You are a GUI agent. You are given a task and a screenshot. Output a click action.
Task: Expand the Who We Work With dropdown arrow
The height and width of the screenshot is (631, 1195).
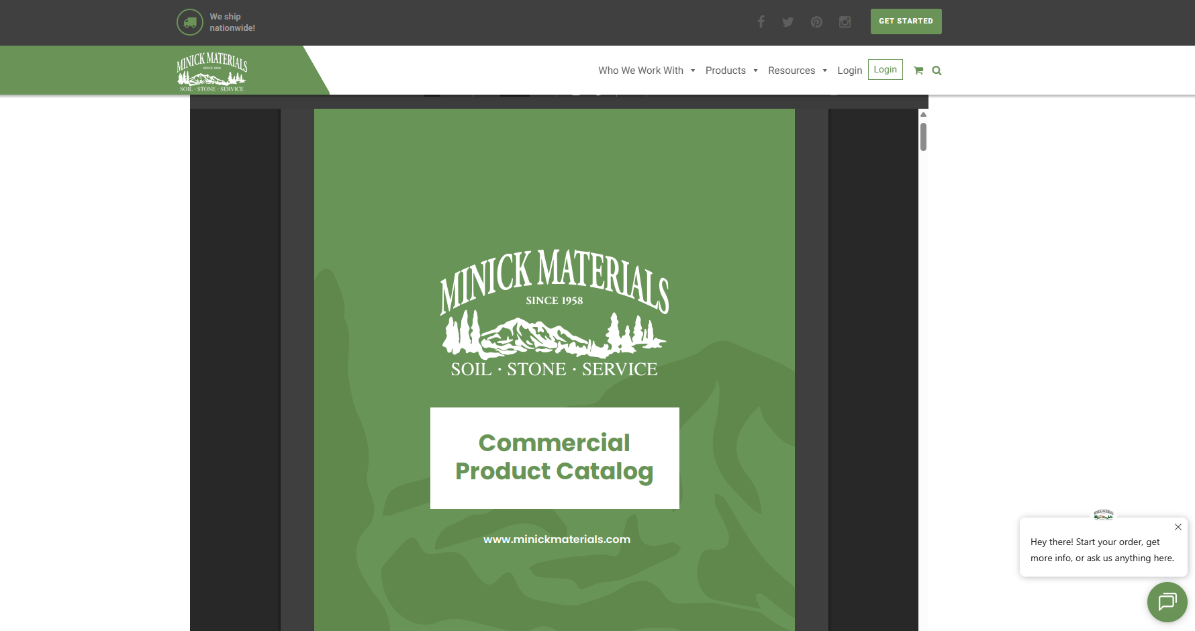(693, 70)
